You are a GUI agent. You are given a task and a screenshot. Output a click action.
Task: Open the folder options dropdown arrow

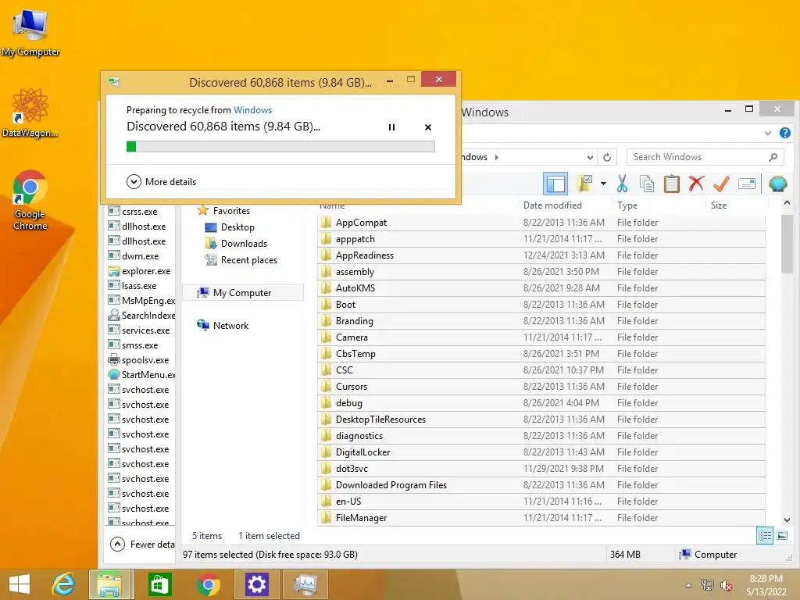coord(603,184)
